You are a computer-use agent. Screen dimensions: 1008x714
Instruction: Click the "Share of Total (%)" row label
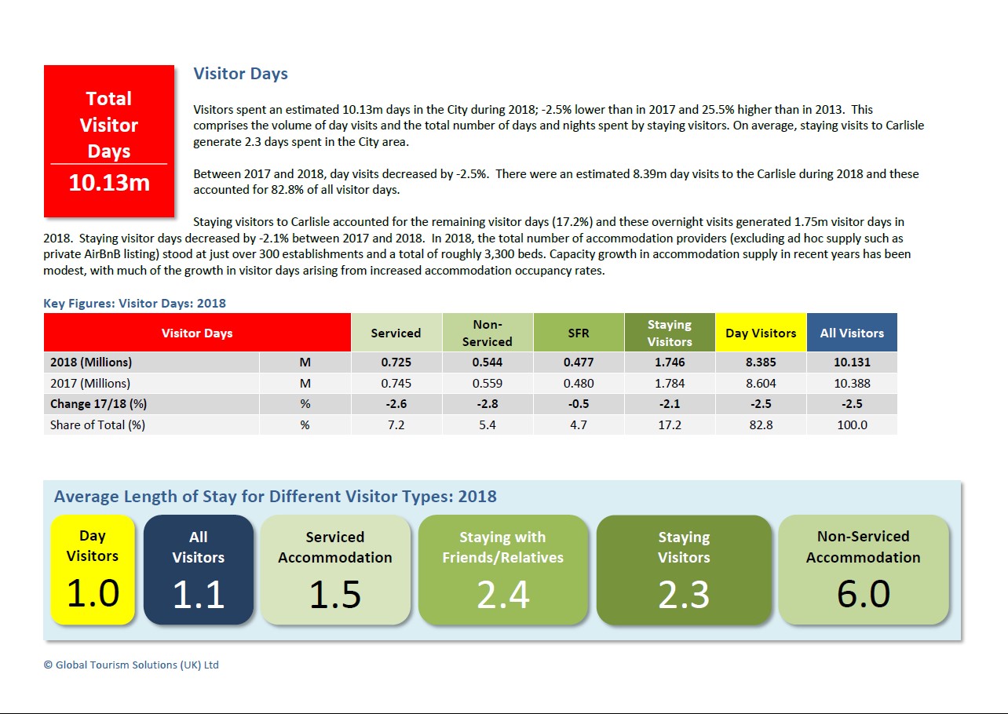[x=97, y=424]
